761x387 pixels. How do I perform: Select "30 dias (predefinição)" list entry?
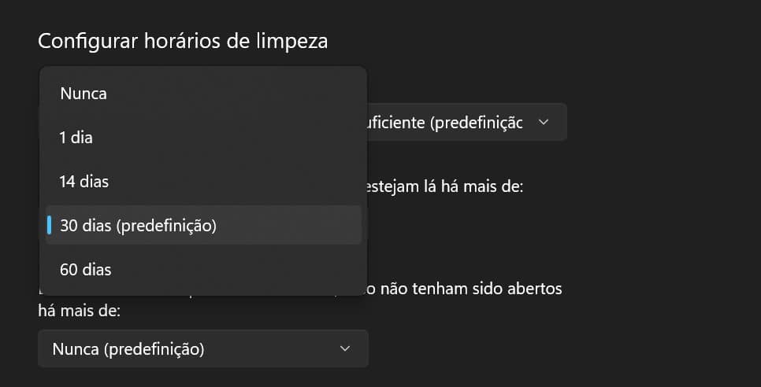pyautogui.click(x=138, y=226)
